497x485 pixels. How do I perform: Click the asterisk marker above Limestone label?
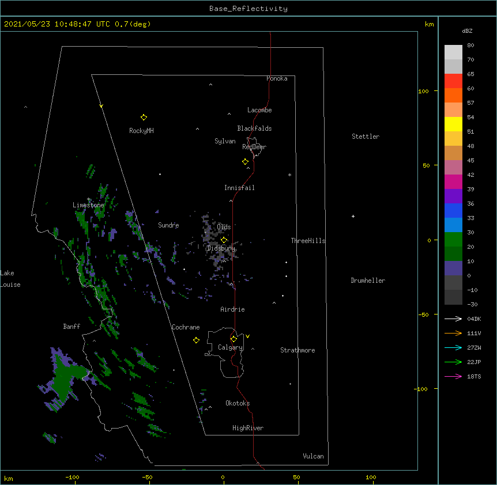89,199
